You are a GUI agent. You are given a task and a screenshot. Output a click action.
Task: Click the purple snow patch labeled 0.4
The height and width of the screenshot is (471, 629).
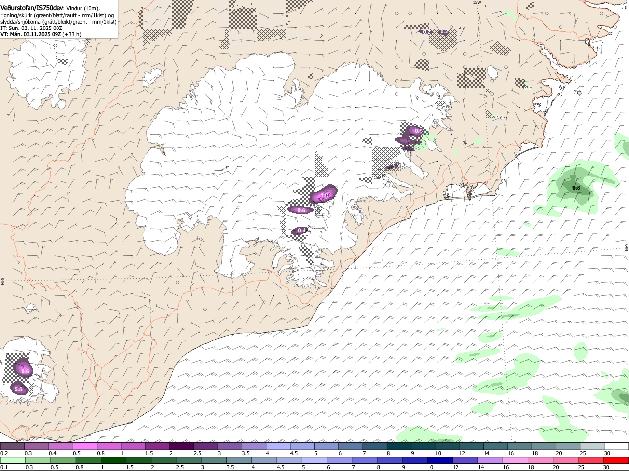pyautogui.click(x=300, y=231)
